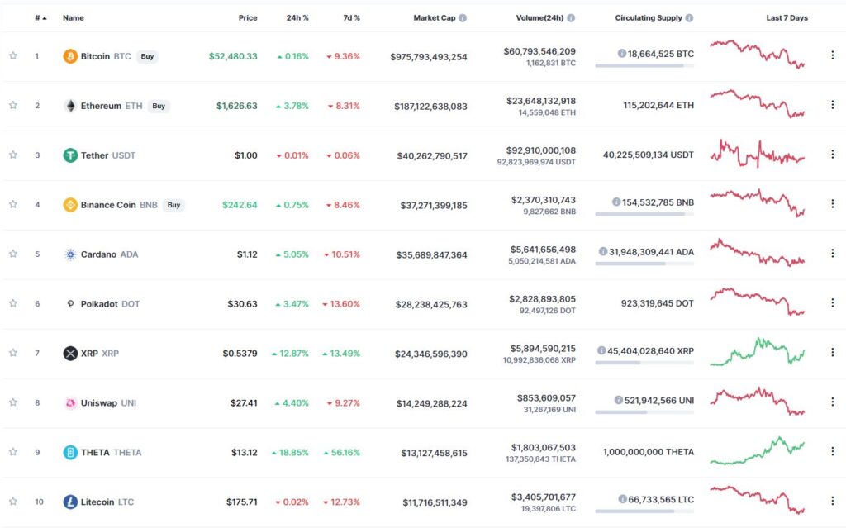The width and height of the screenshot is (846, 528).
Task: Click the XRP black logo icon
Action: (70, 354)
